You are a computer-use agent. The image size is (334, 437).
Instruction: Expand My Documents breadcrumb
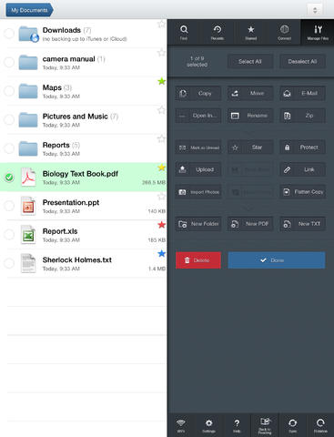point(29,10)
